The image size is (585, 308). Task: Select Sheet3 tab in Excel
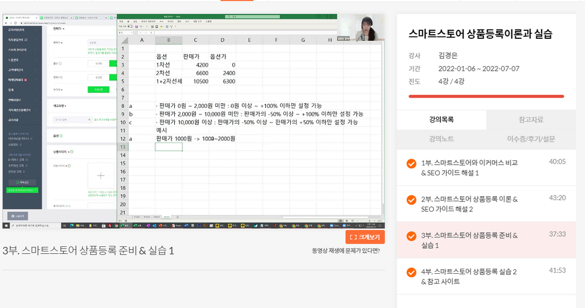point(157,217)
